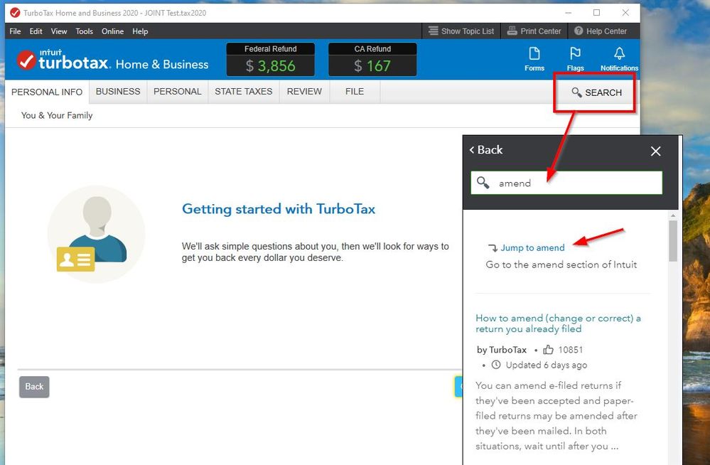710x465 pixels.
Task: Open the Online menu
Action: point(112,31)
